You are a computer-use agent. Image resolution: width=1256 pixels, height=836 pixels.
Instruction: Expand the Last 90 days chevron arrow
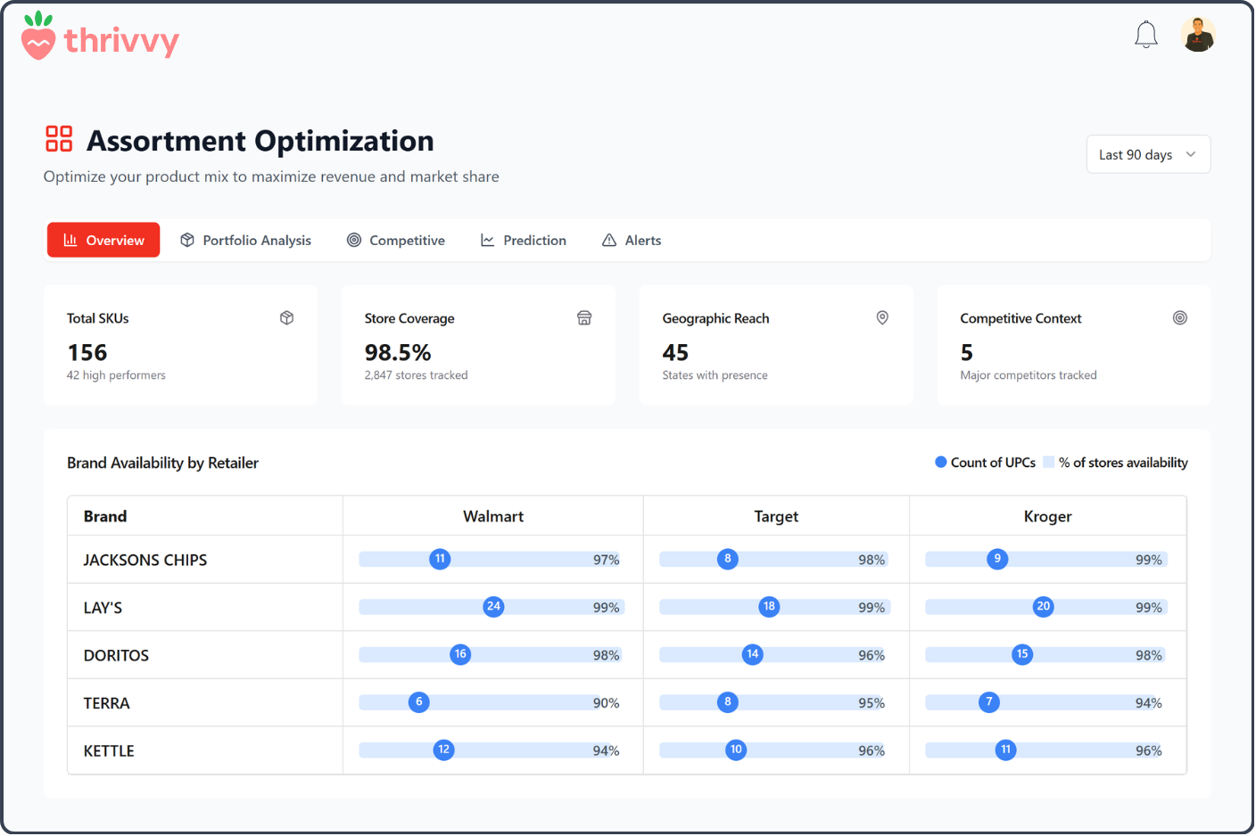[1193, 154]
